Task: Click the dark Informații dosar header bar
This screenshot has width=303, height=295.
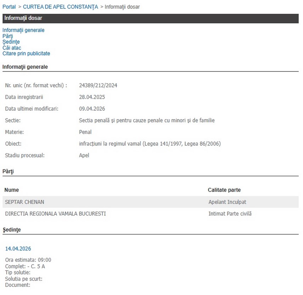Action: (150, 18)
